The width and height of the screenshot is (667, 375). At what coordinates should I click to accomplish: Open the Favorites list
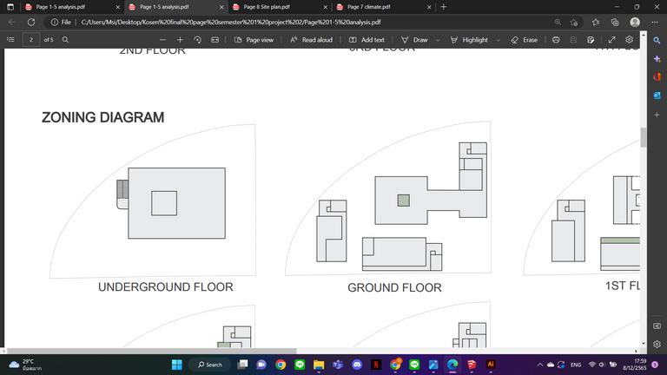tap(596, 22)
